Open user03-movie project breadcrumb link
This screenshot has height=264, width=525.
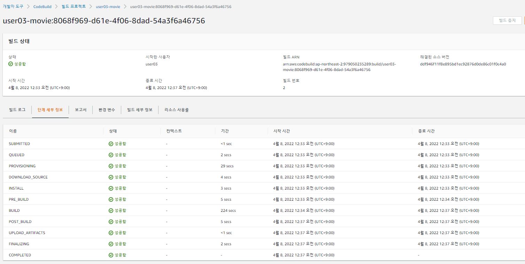click(x=108, y=7)
